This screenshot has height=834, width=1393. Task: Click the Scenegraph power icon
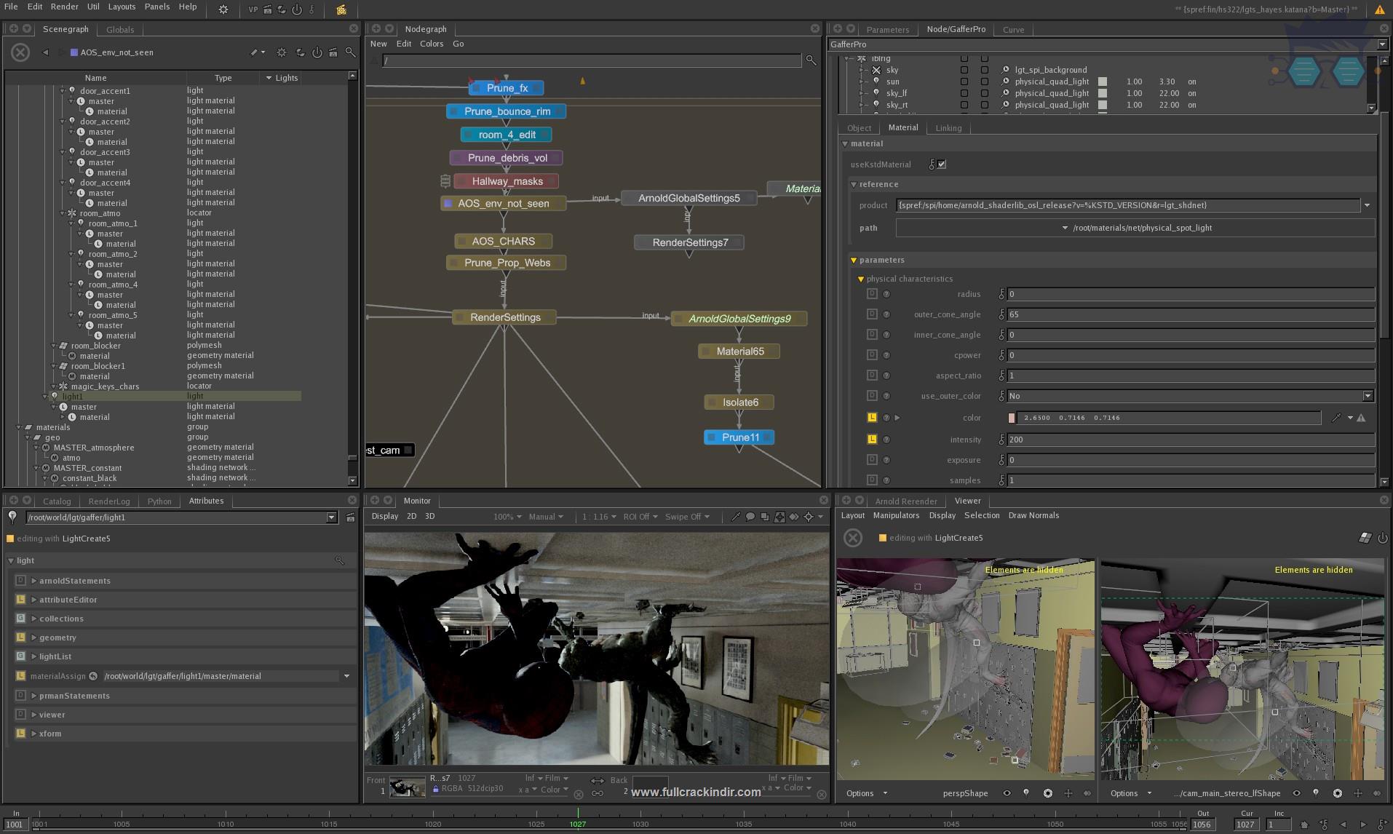pos(317,52)
